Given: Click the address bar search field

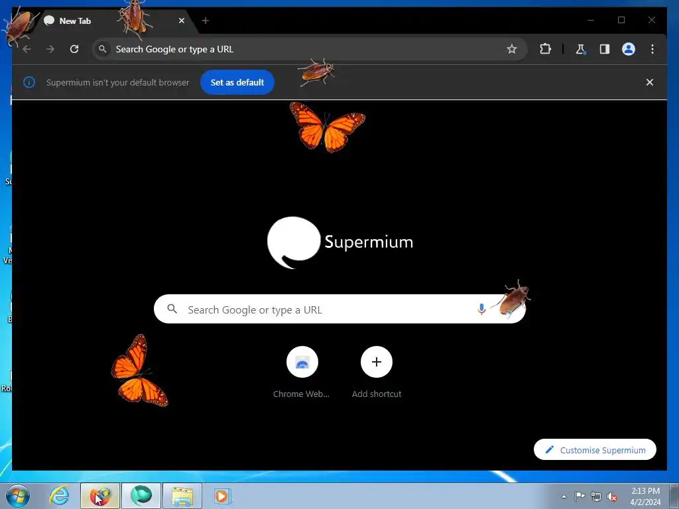Looking at the screenshot, I should click(x=309, y=49).
